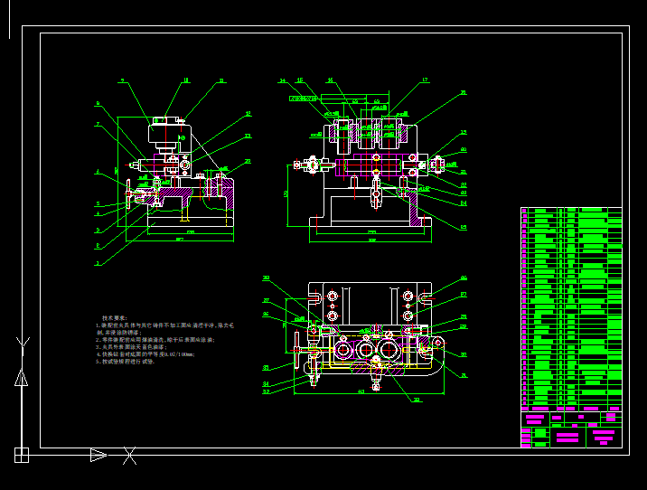The image size is (647, 490).
Task: Click the handwheel in the bottom plan view
Action: click(296, 350)
